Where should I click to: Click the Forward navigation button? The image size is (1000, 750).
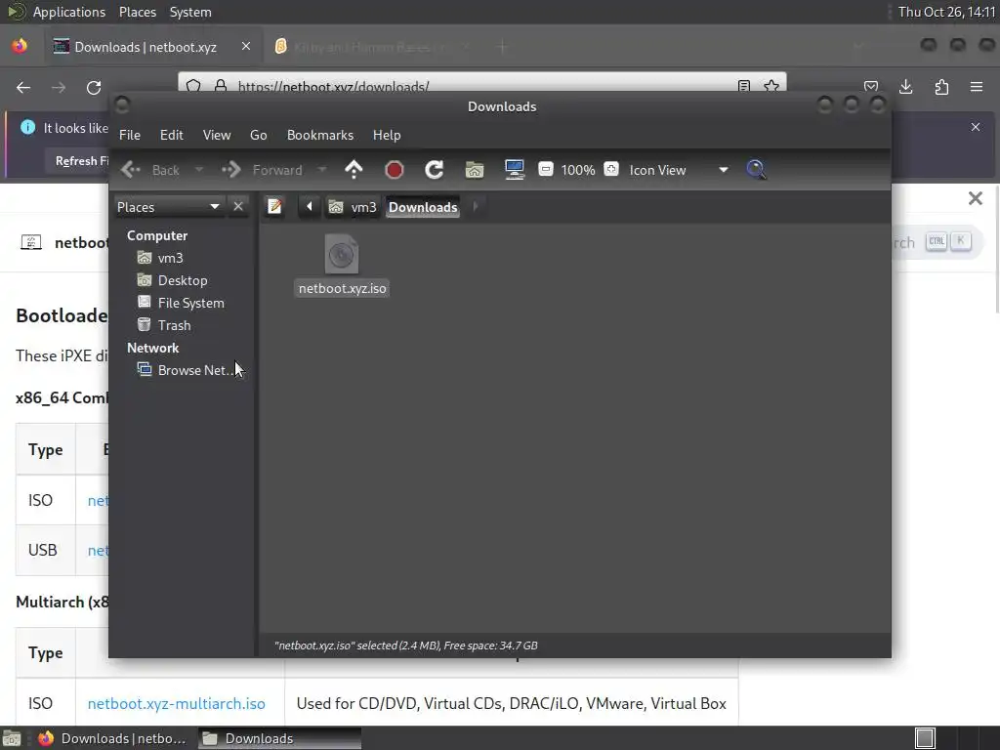[x=262, y=170]
